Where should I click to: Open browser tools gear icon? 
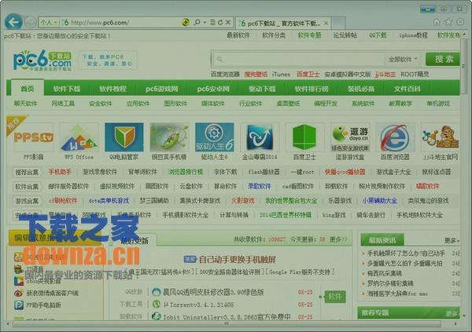pyautogui.click(x=460, y=22)
